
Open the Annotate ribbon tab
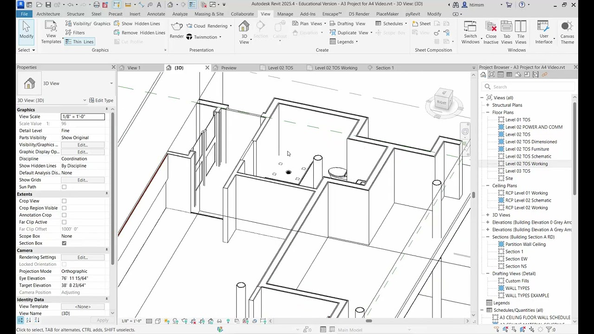(156, 14)
